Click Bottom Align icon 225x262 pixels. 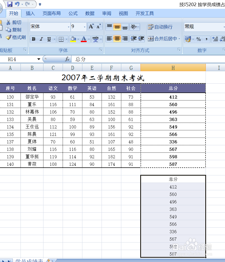point(125,27)
